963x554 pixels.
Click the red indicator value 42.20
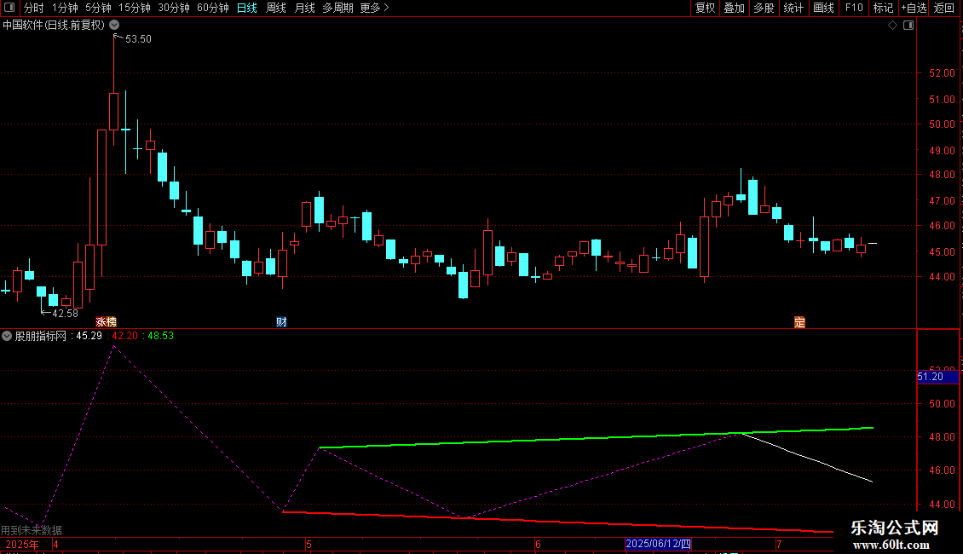pyautogui.click(x=124, y=336)
